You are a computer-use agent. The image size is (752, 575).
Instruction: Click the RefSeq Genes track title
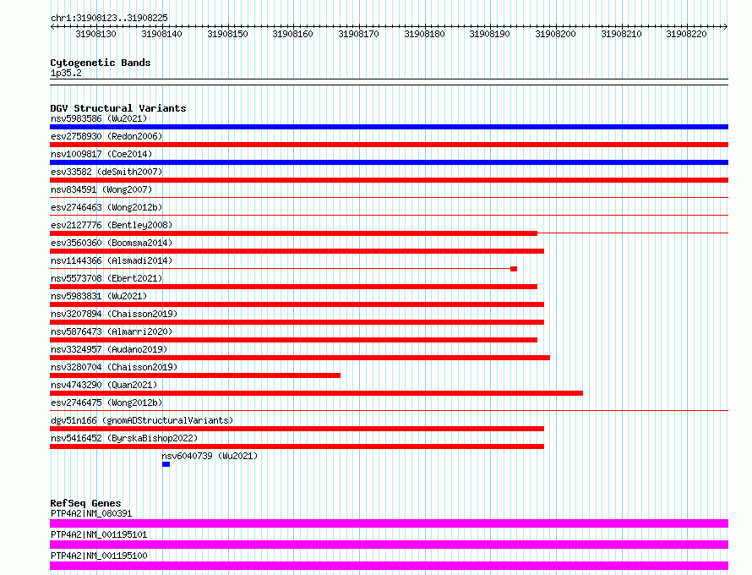85,503
